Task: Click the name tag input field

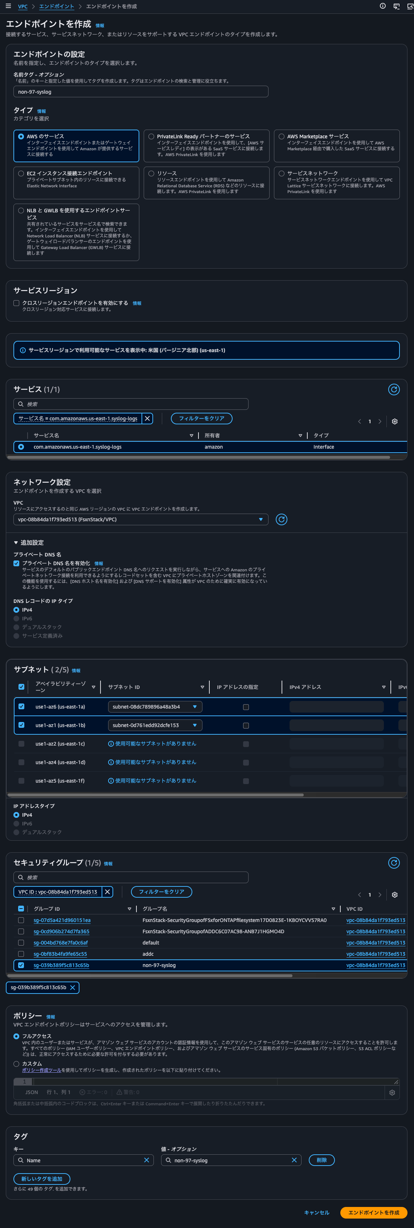Action: tap(140, 91)
